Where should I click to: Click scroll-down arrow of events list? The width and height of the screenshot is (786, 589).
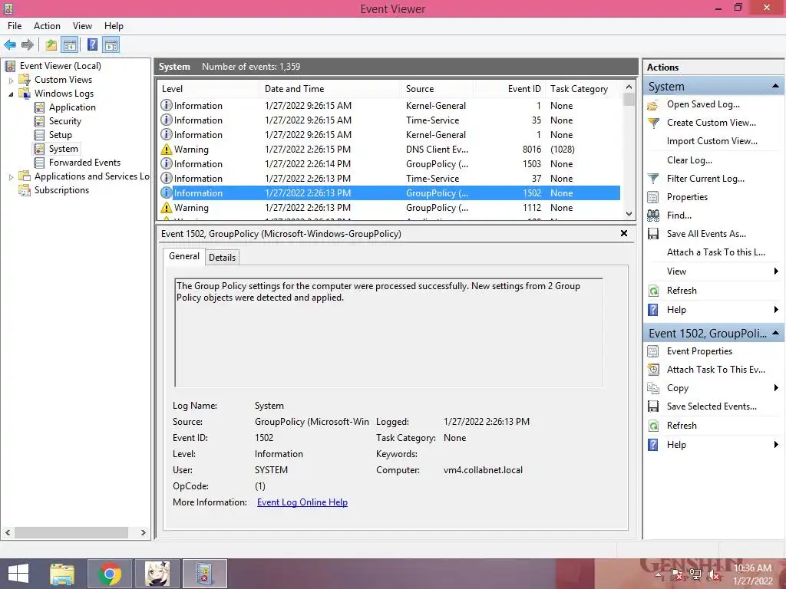coord(629,214)
